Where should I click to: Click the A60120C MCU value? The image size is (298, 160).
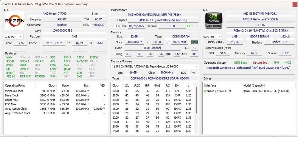tap(98, 25)
